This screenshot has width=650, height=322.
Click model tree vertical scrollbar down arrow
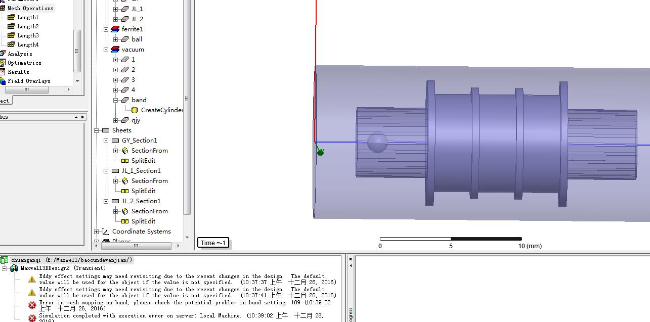tap(187, 237)
